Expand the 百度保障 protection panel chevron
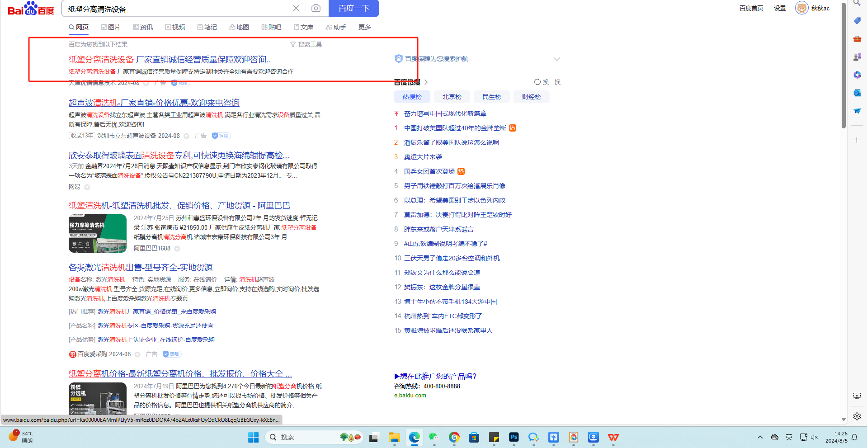This screenshot has height=448, width=867. [556, 59]
